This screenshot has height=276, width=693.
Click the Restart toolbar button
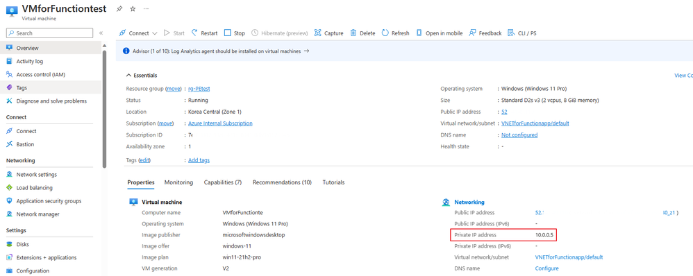pyautogui.click(x=204, y=33)
